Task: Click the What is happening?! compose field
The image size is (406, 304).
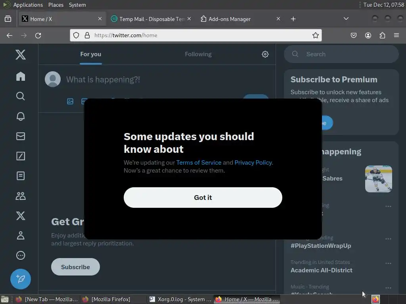Action: [x=103, y=79]
